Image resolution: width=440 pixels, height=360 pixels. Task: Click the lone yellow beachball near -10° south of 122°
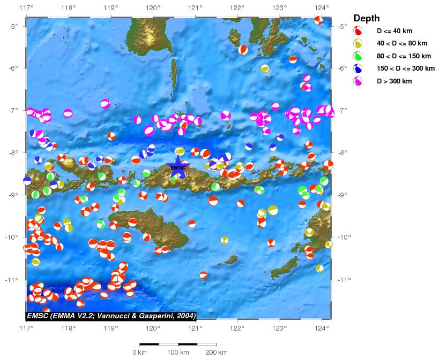225,240
